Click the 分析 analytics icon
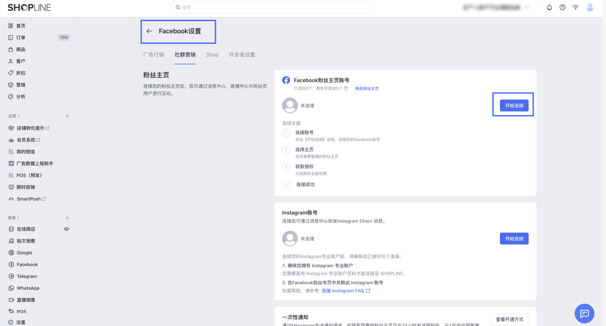The image size is (606, 326). coord(11,97)
